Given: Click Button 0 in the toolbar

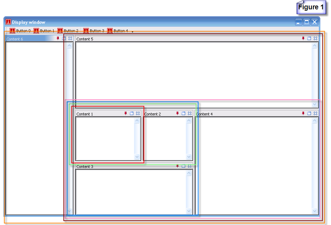Looking at the screenshot, I should (x=20, y=31).
